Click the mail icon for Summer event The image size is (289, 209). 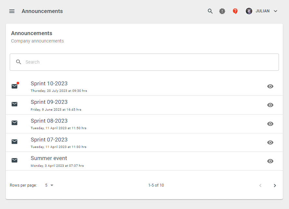[x=15, y=160]
